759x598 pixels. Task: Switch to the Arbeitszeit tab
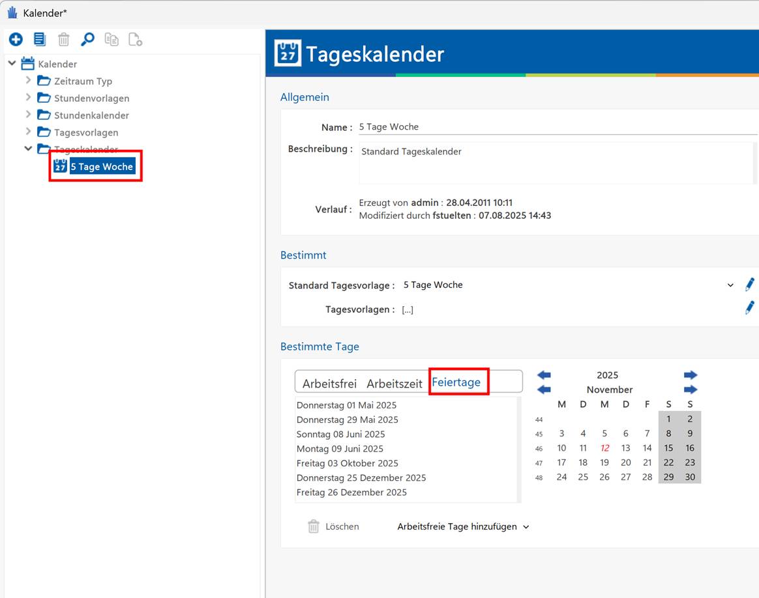point(394,383)
